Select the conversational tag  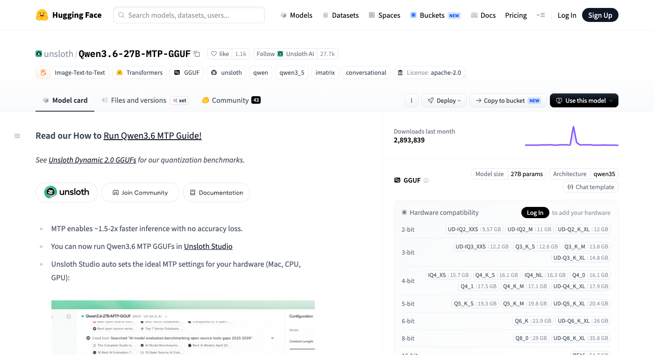point(366,72)
